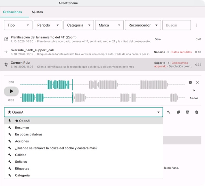Copy the transcript with the copy icon

(178, 112)
